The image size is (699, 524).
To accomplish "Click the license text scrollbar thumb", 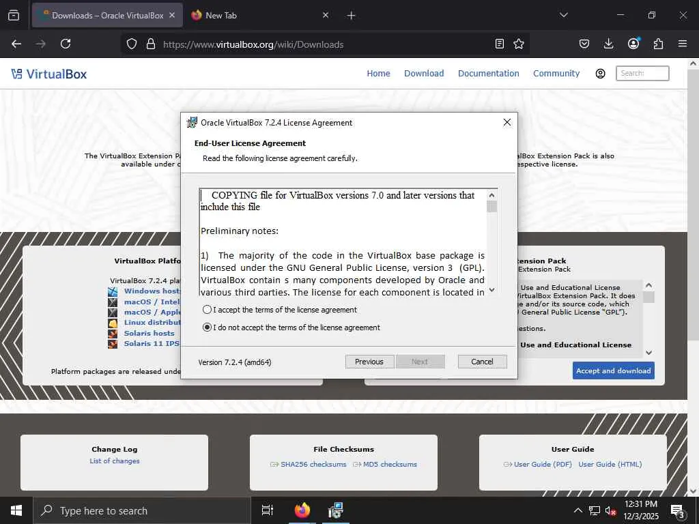I will [x=491, y=207].
